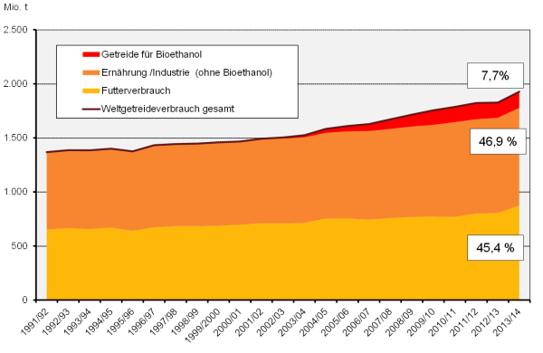Click the Weltgetreideverbrauch gesamt legend text
Image resolution: width=543 pixels, height=353 pixels.
point(167,109)
